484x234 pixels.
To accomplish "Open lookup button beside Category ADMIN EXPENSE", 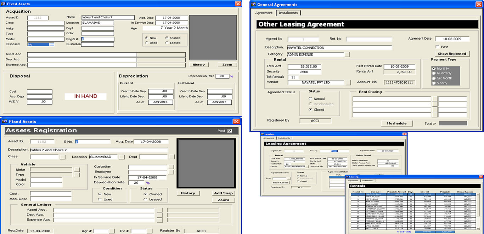I will tap(347, 54).
